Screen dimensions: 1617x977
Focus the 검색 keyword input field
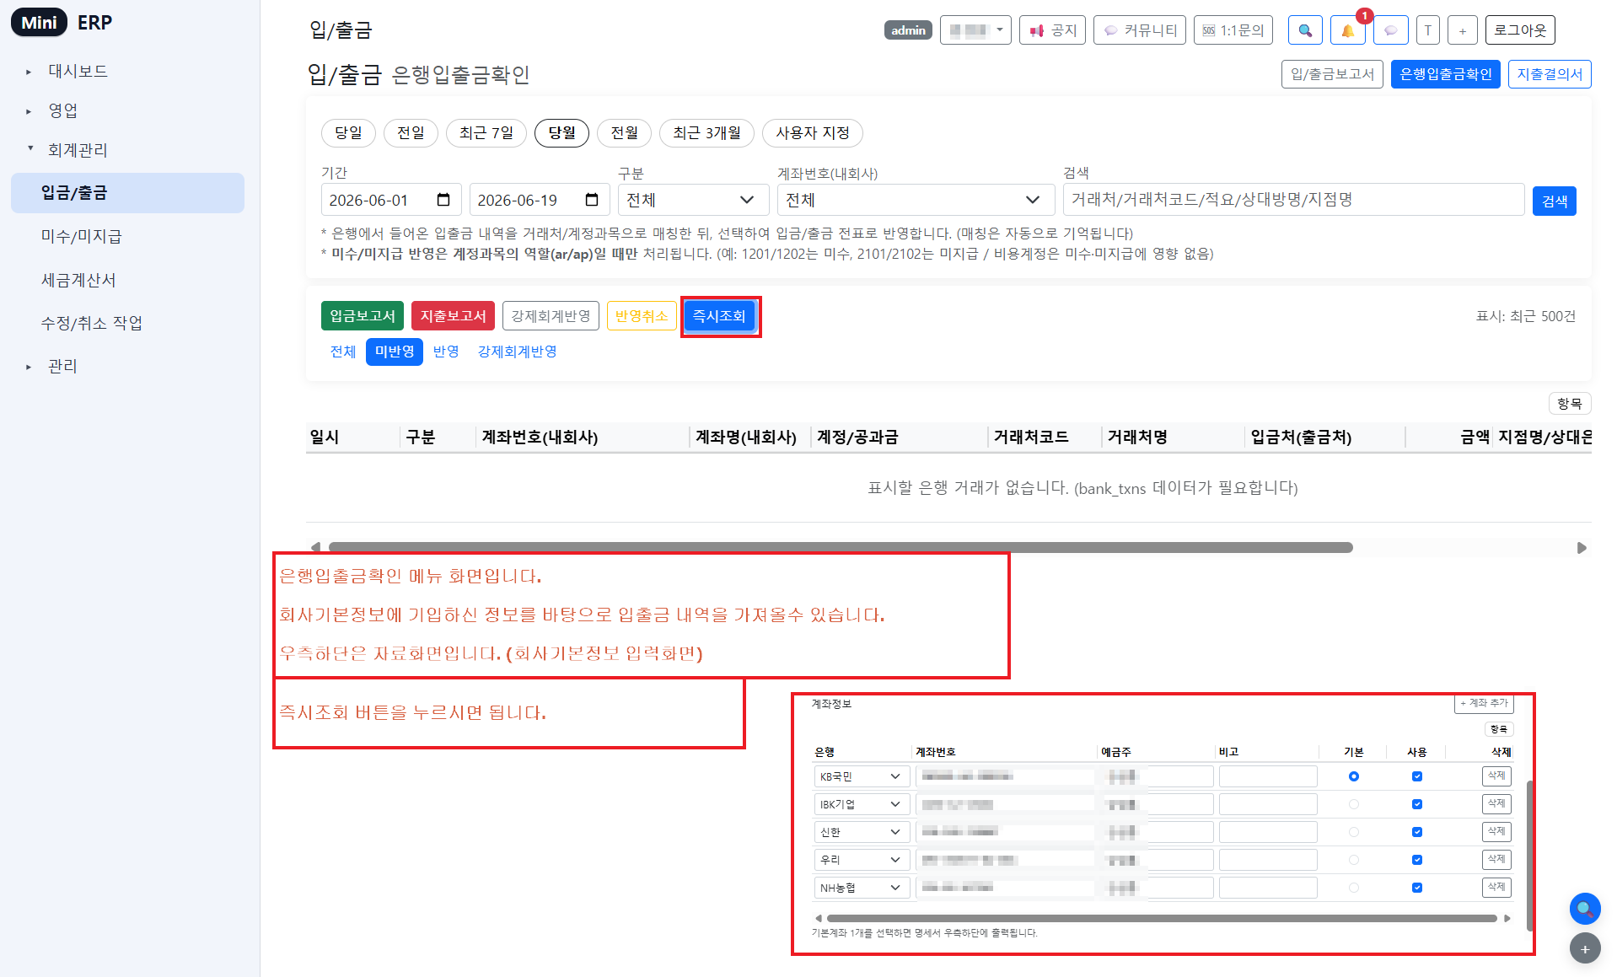(1293, 200)
